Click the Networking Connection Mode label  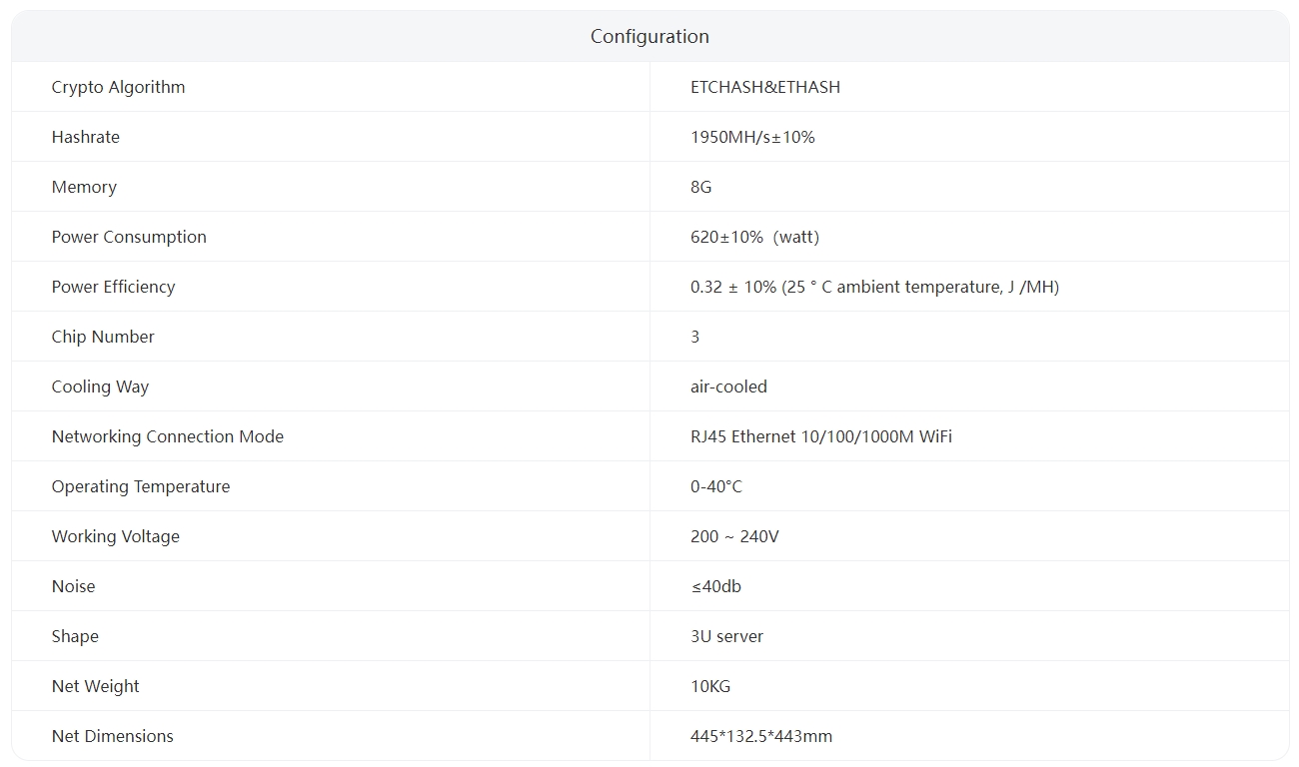click(167, 436)
